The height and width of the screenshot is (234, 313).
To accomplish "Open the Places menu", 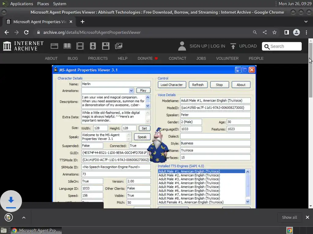I will [x=43, y=4].
